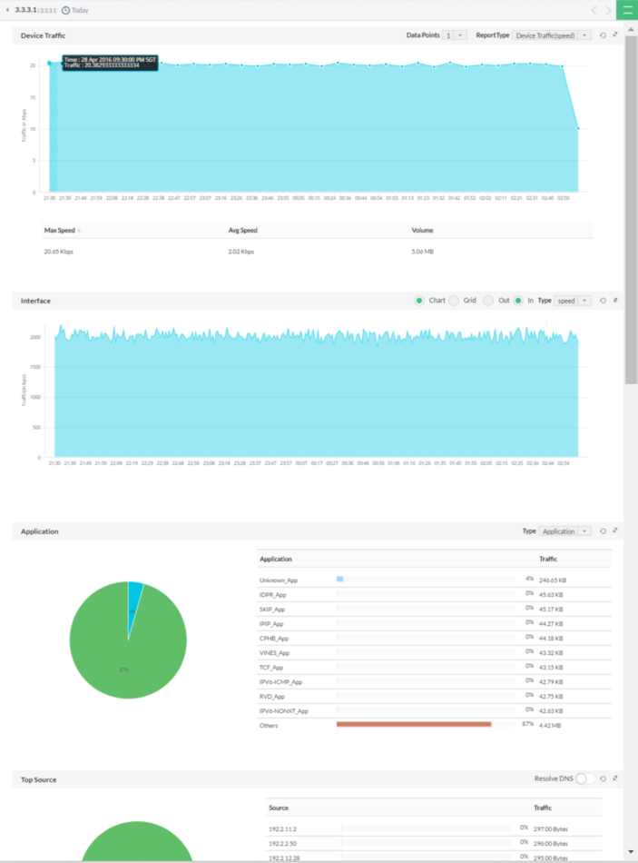The height and width of the screenshot is (863, 638).
Task: Sort by the Max Speed column header
Action: pyautogui.click(x=59, y=230)
